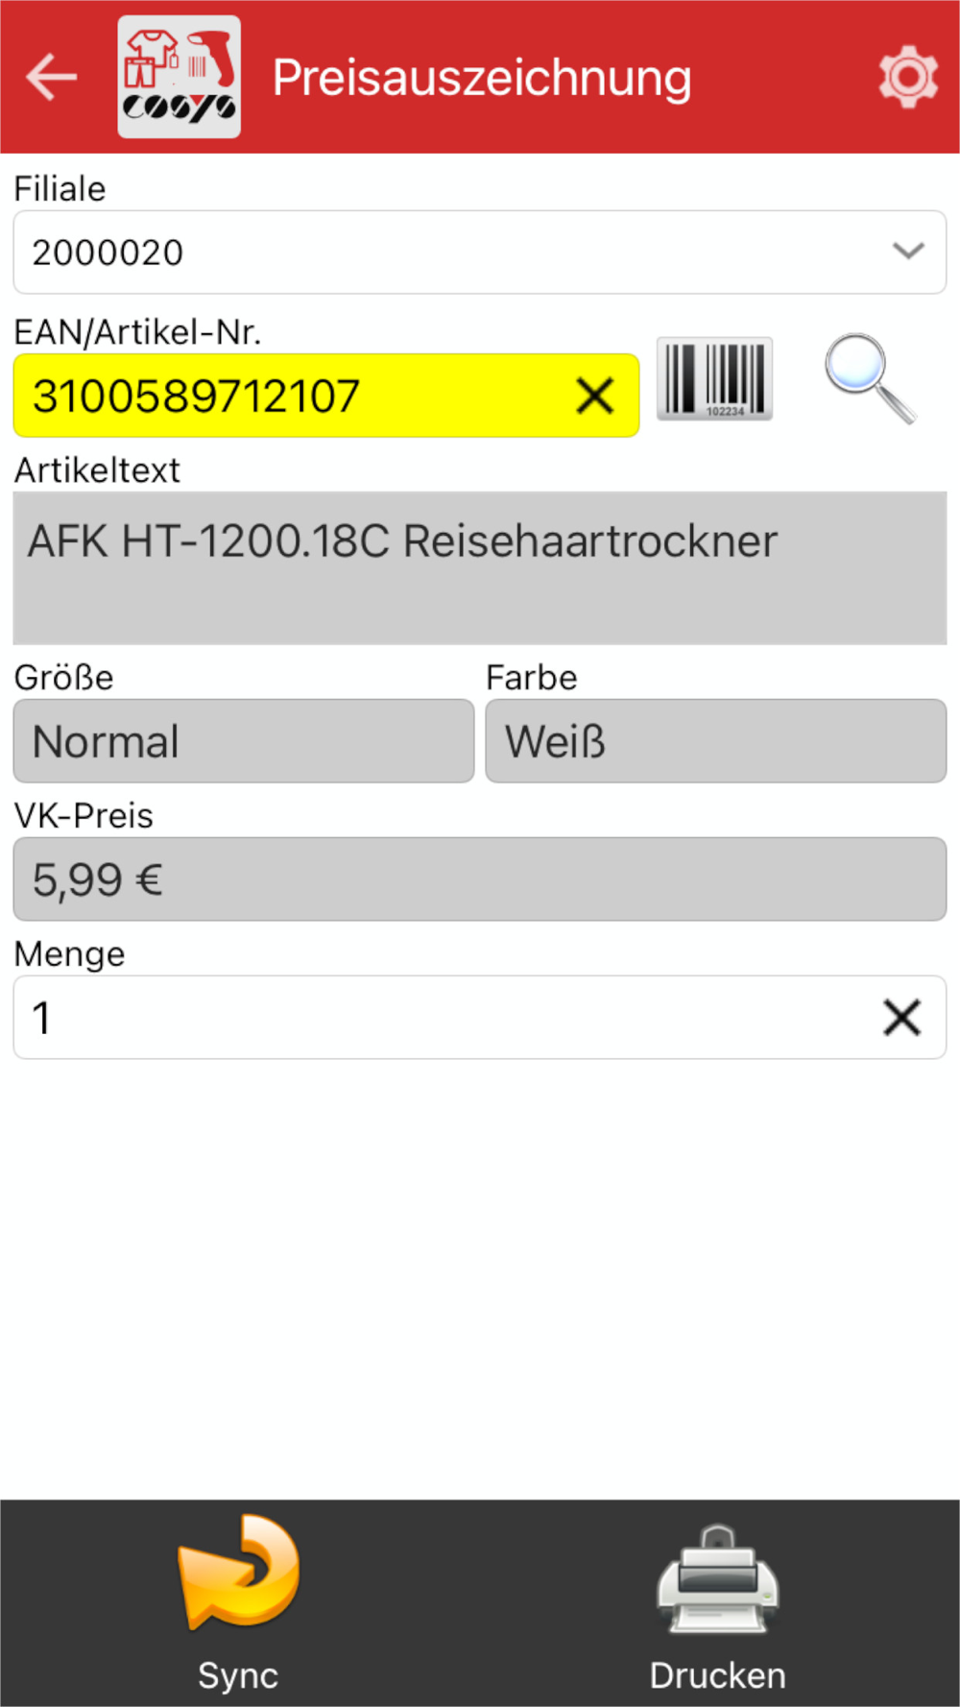
Task: Tap the COSYS app logo
Action: tap(180, 77)
